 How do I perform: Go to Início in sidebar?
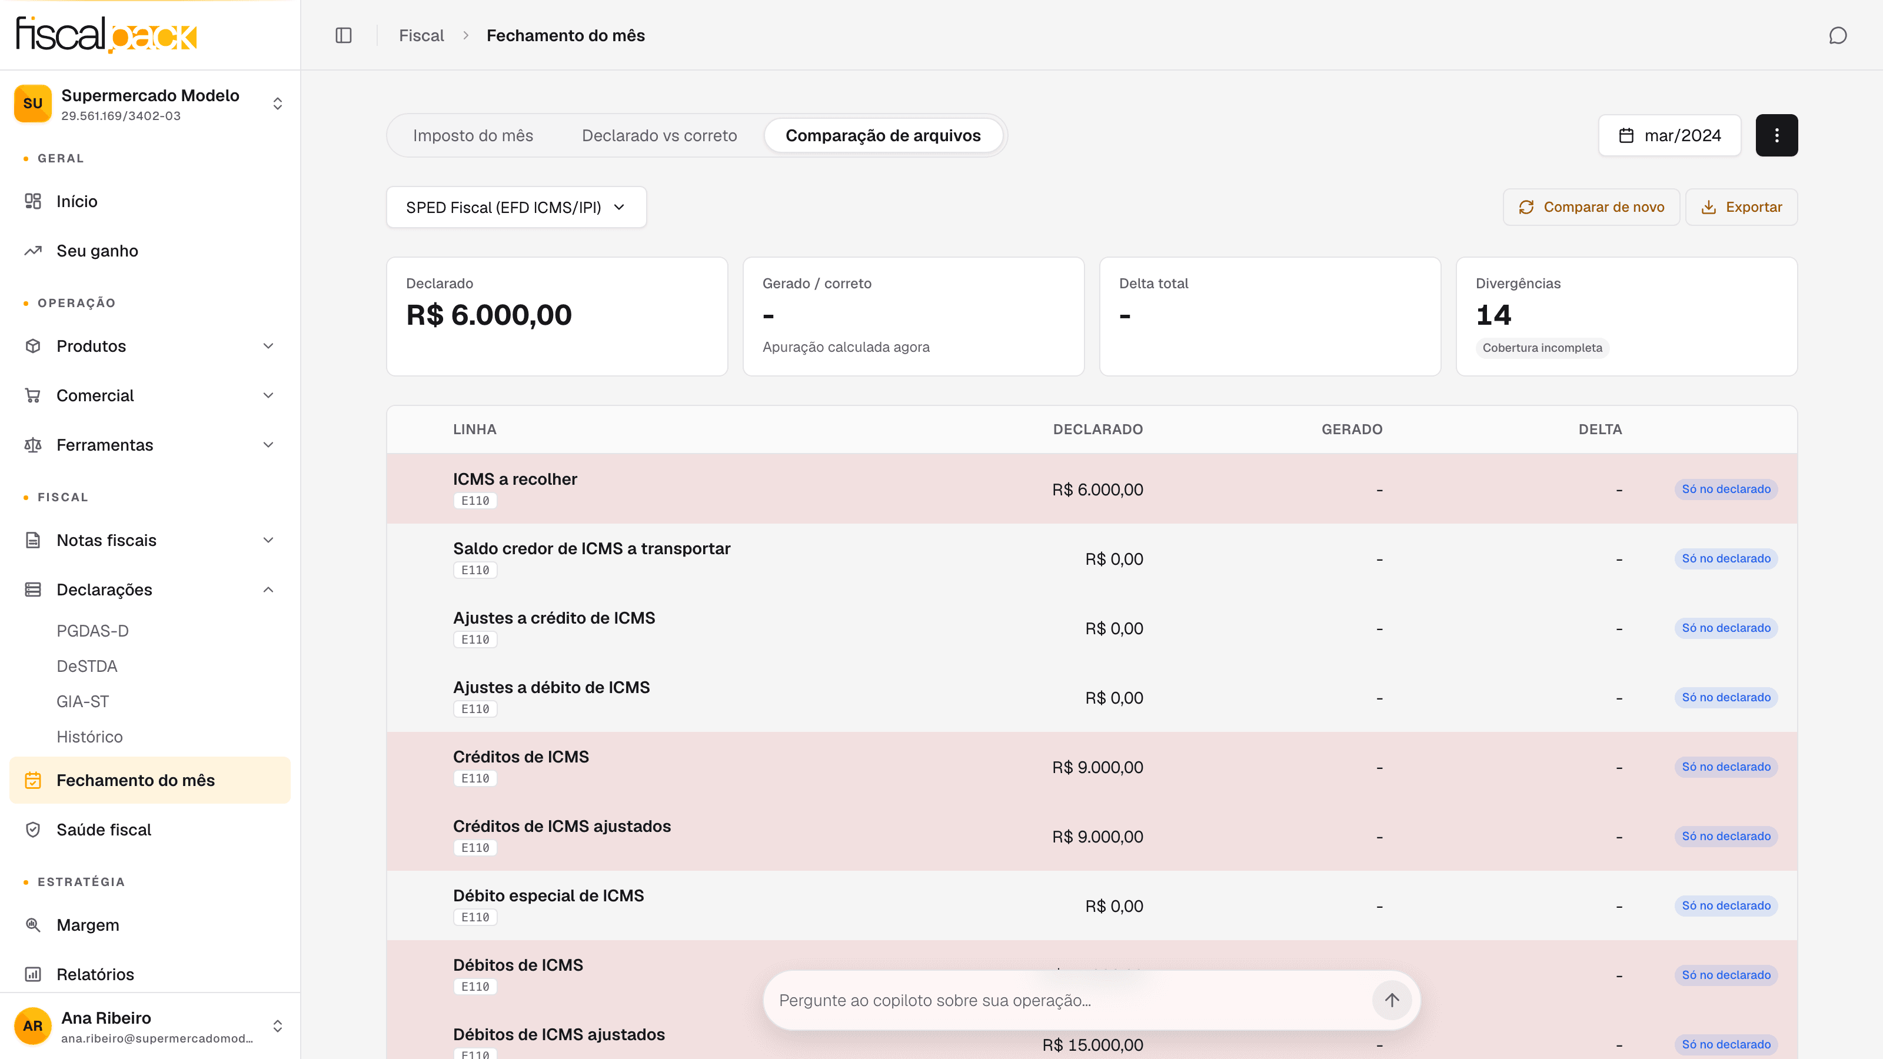(150, 201)
